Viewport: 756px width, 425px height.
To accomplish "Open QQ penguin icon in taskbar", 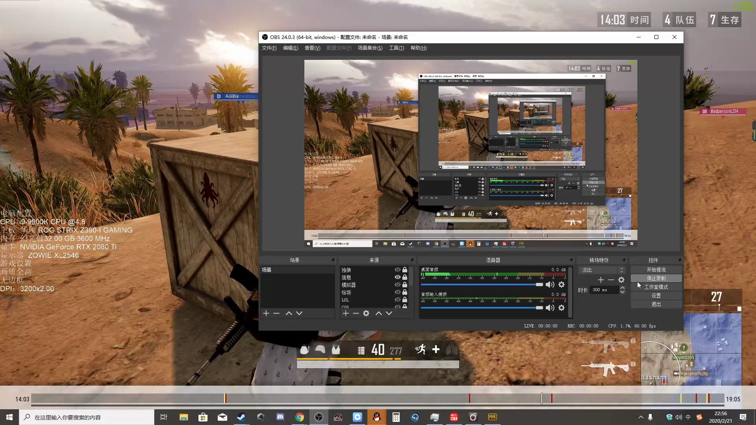I will point(377,417).
